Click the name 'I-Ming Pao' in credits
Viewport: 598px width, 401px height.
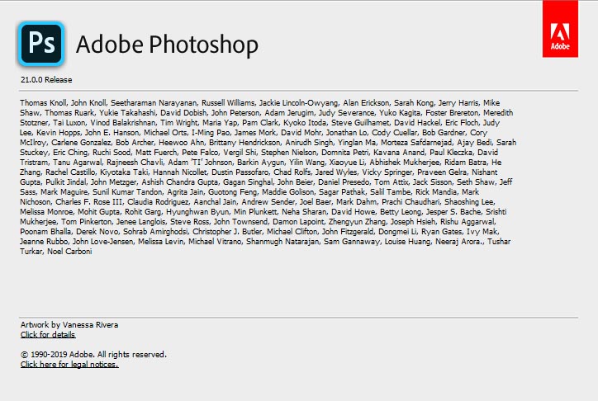click(x=211, y=133)
